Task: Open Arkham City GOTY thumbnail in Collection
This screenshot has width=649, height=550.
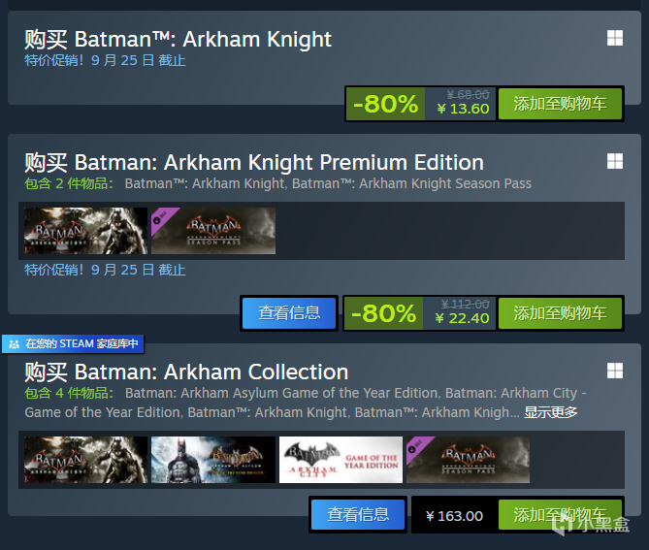Action: (x=341, y=460)
